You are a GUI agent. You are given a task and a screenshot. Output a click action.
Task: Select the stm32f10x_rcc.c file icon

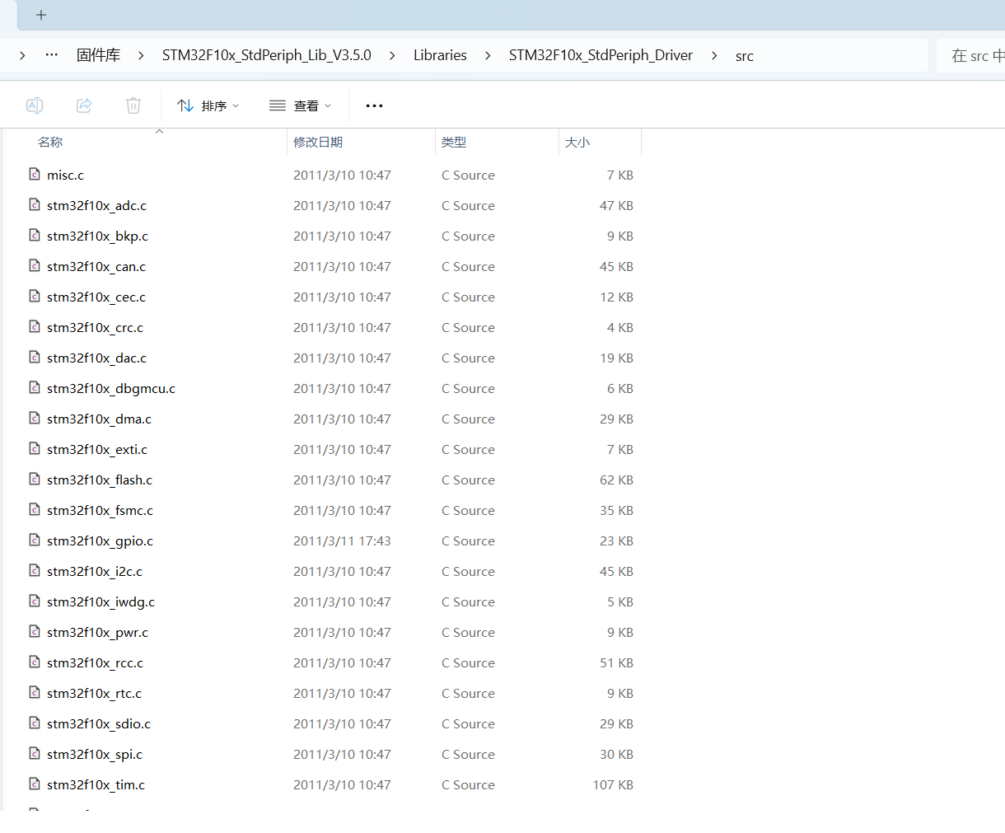[x=35, y=662]
